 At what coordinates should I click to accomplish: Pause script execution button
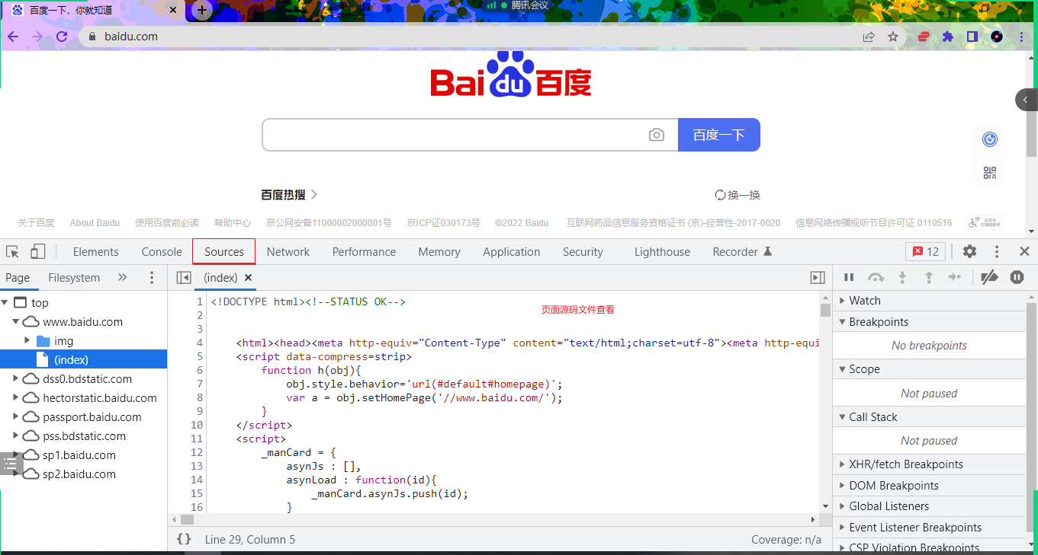(x=849, y=278)
